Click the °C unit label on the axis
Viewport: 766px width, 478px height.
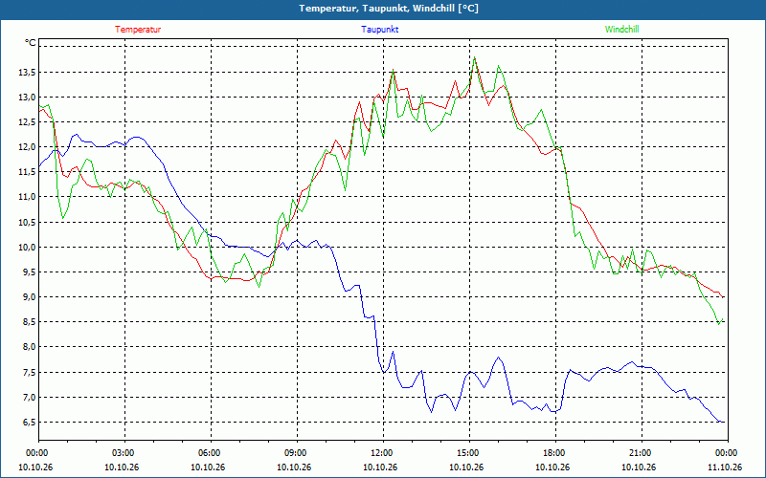(x=31, y=43)
